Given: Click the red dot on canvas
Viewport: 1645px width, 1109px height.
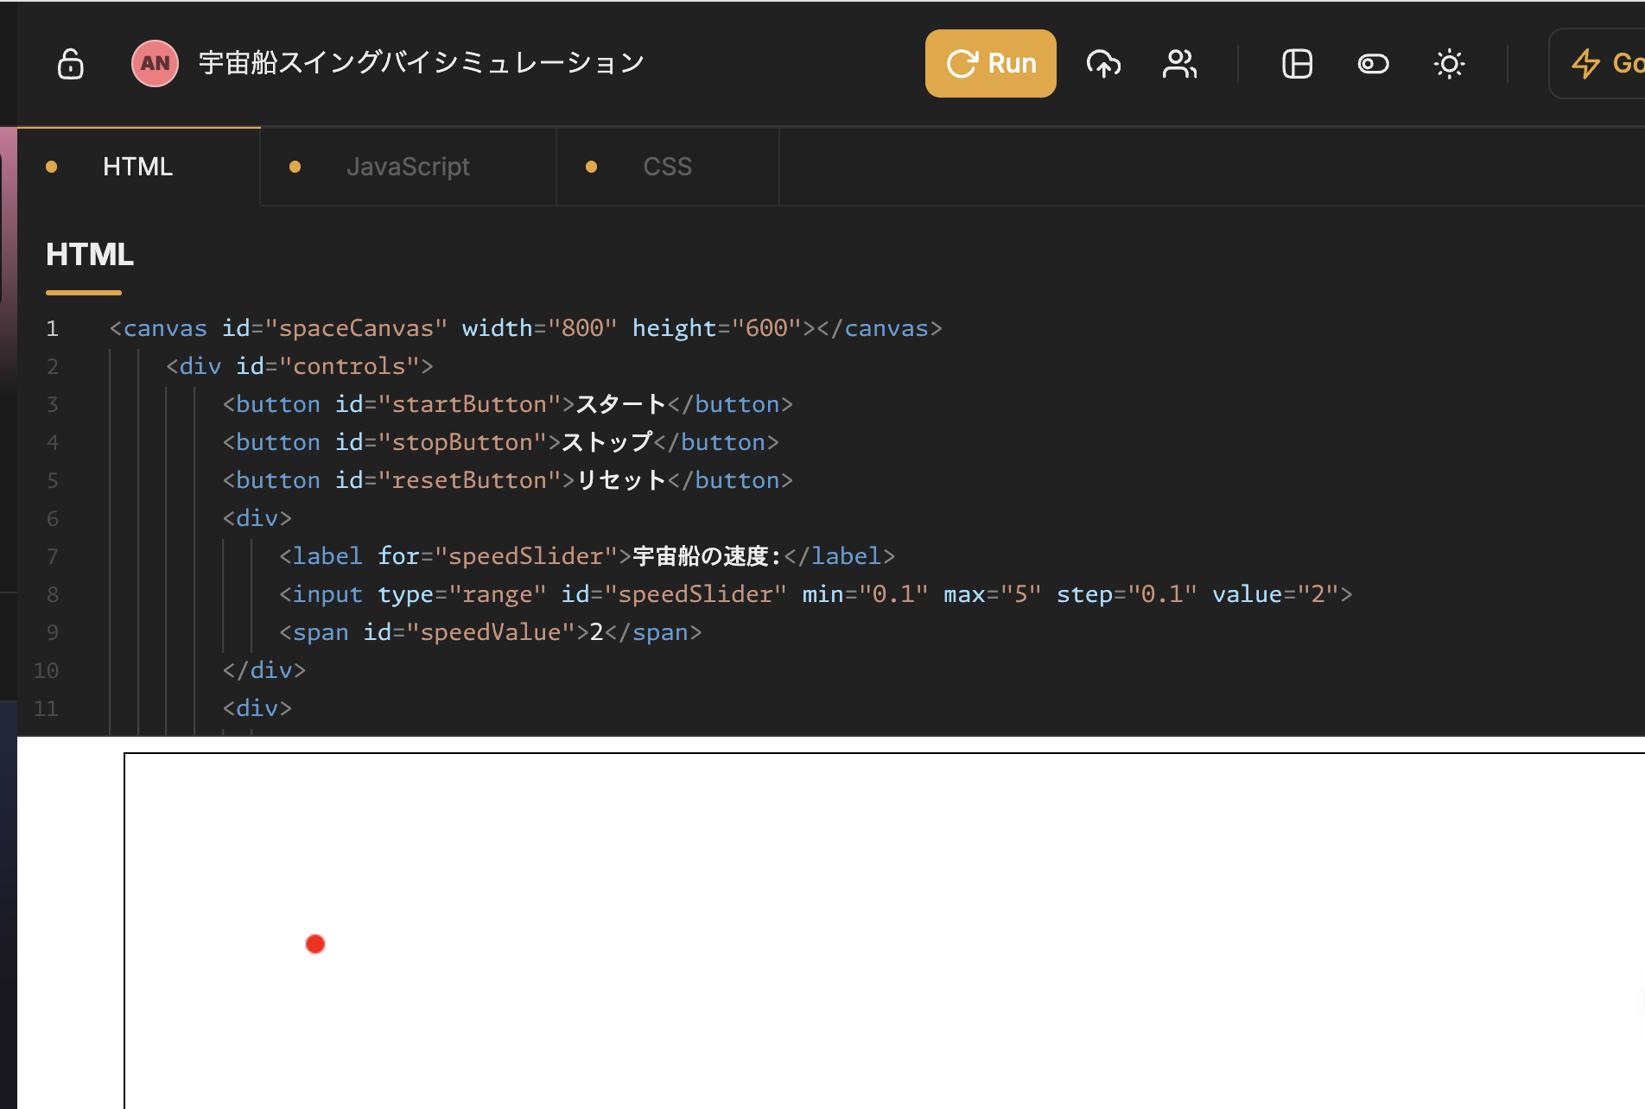Looking at the screenshot, I should [x=315, y=944].
